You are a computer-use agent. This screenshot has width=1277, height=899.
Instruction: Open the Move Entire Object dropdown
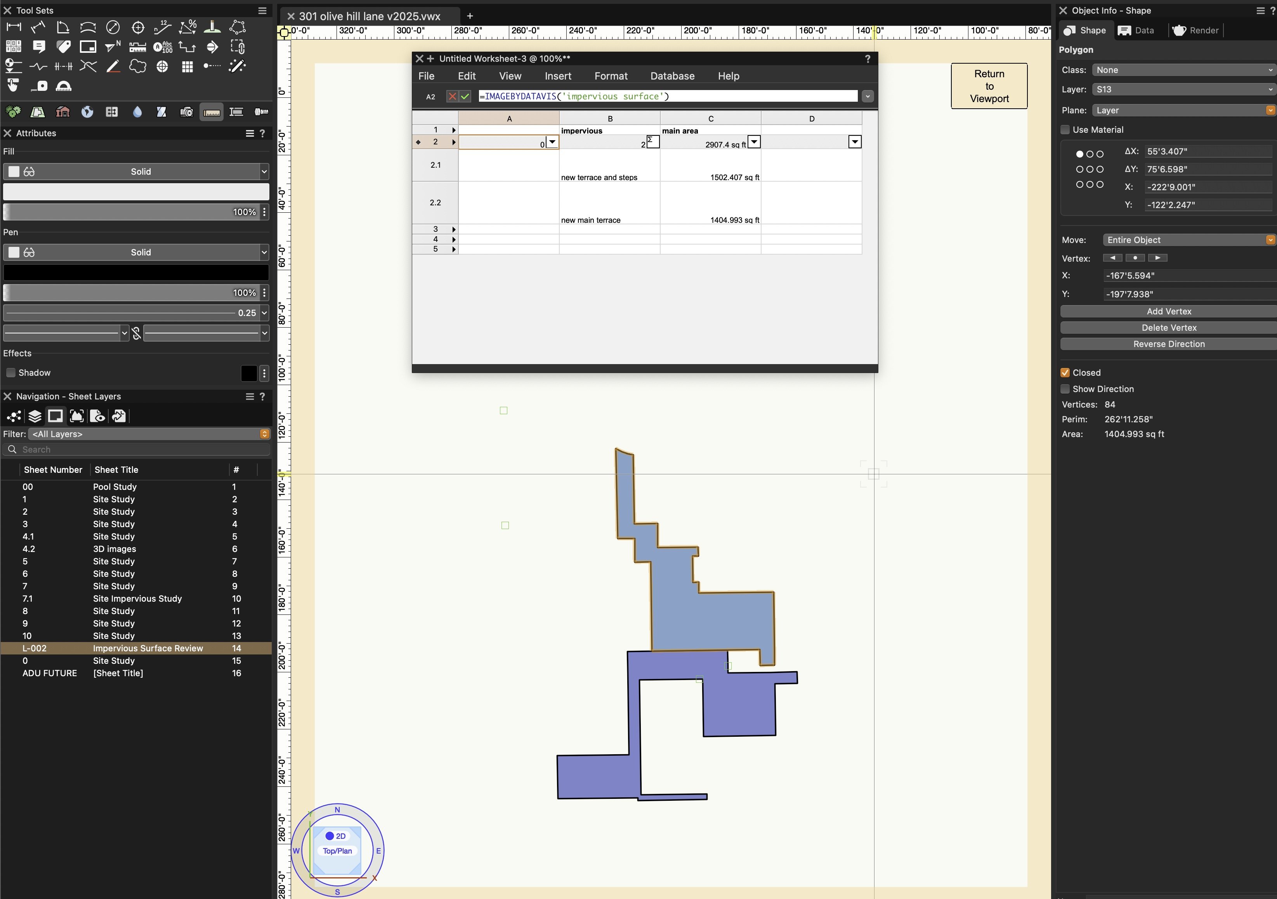point(1188,240)
